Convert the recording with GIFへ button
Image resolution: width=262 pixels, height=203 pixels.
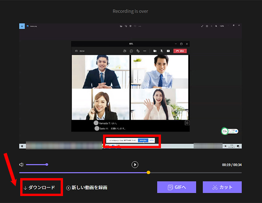click(x=176, y=187)
